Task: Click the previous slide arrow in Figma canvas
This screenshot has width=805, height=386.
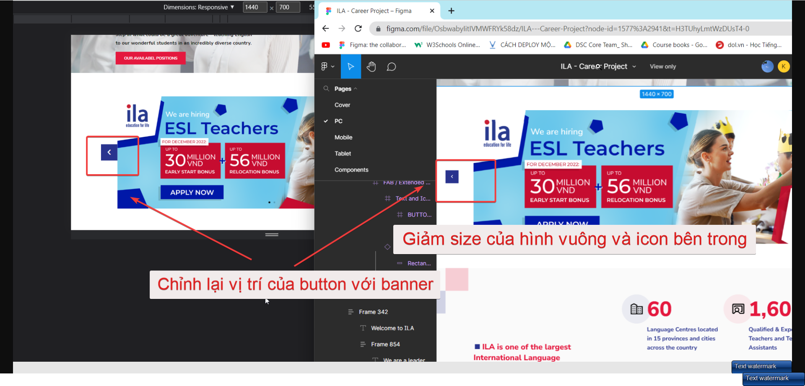Action: click(452, 177)
